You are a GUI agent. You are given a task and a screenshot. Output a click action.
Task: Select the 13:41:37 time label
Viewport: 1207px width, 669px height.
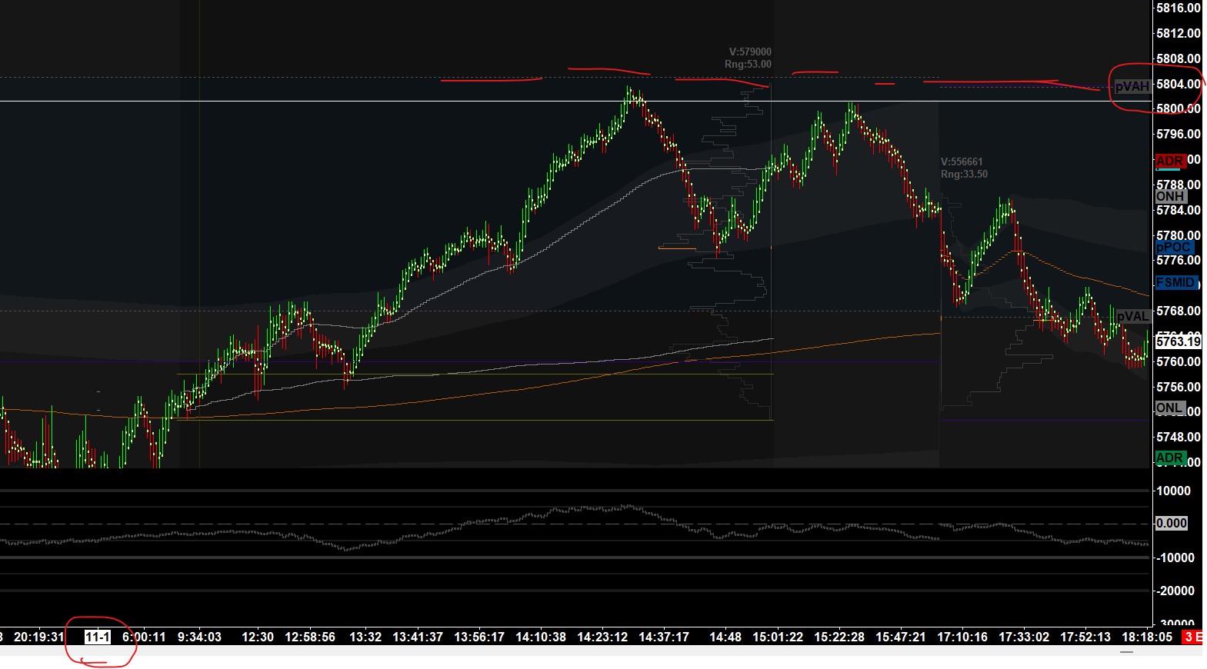pyautogui.click(x=418, y=637)
